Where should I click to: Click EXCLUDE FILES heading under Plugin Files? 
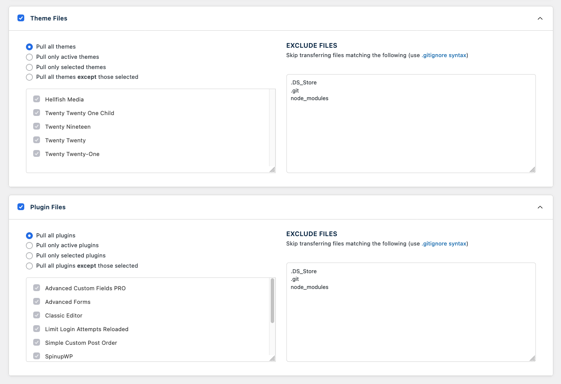click(x=312, y=234)
